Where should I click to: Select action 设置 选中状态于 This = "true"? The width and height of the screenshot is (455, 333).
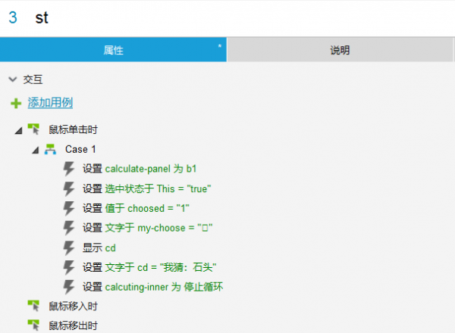[x=146, y=188]
